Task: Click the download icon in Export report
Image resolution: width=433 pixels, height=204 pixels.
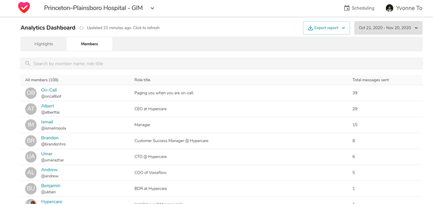Action: 310,28
